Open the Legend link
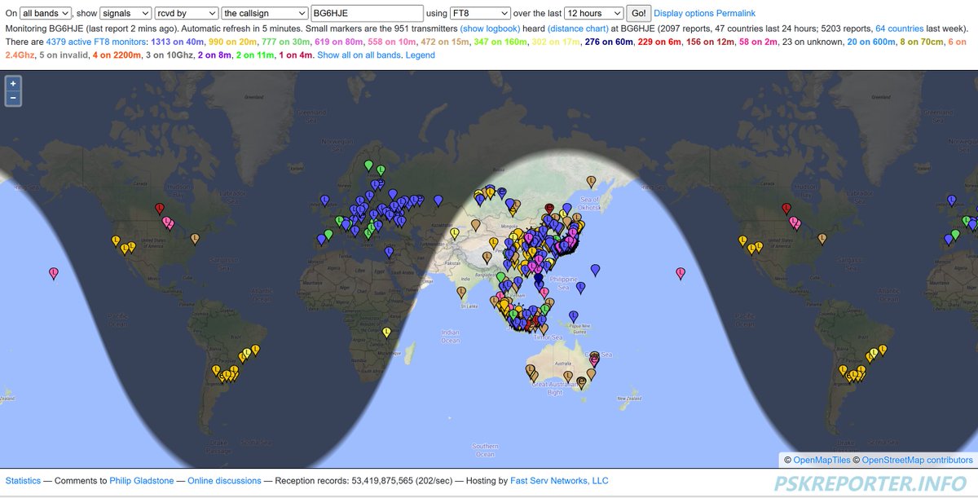The width and height of the screenshot is (978, 498). 420,55
